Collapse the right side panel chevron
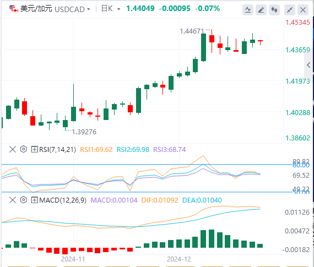This screenshot has width=314, height=267. point(308,65)
